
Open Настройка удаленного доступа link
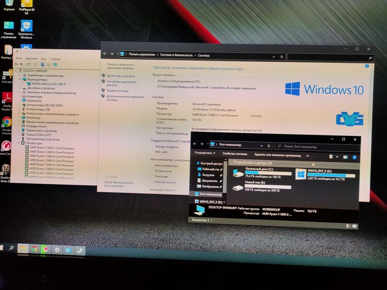(122, 83)
